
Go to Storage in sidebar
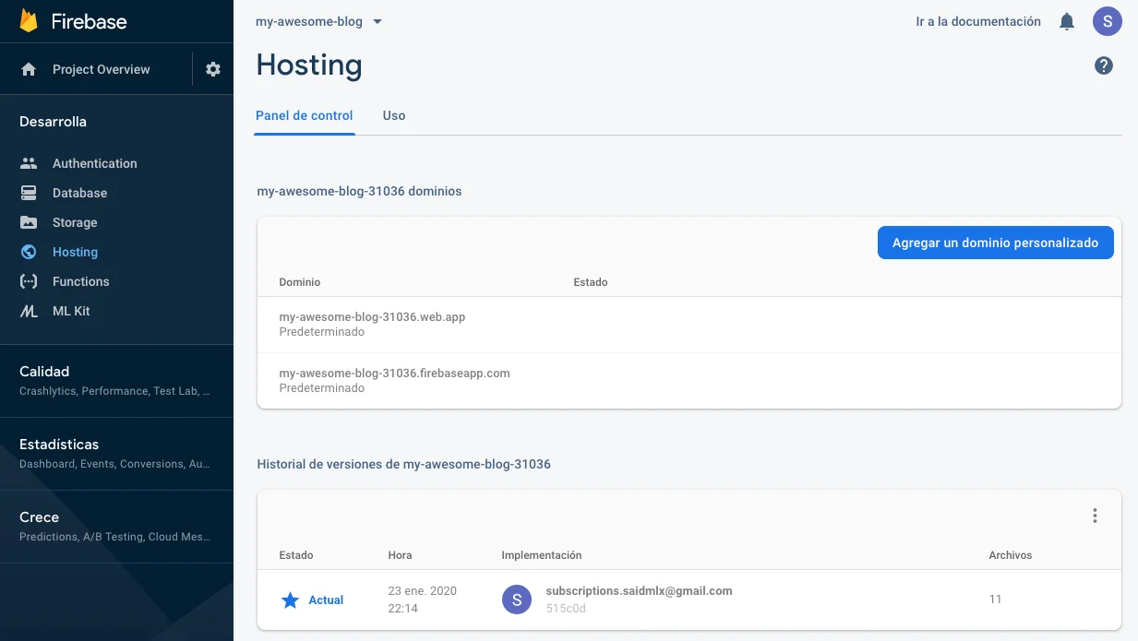(75, 222)
